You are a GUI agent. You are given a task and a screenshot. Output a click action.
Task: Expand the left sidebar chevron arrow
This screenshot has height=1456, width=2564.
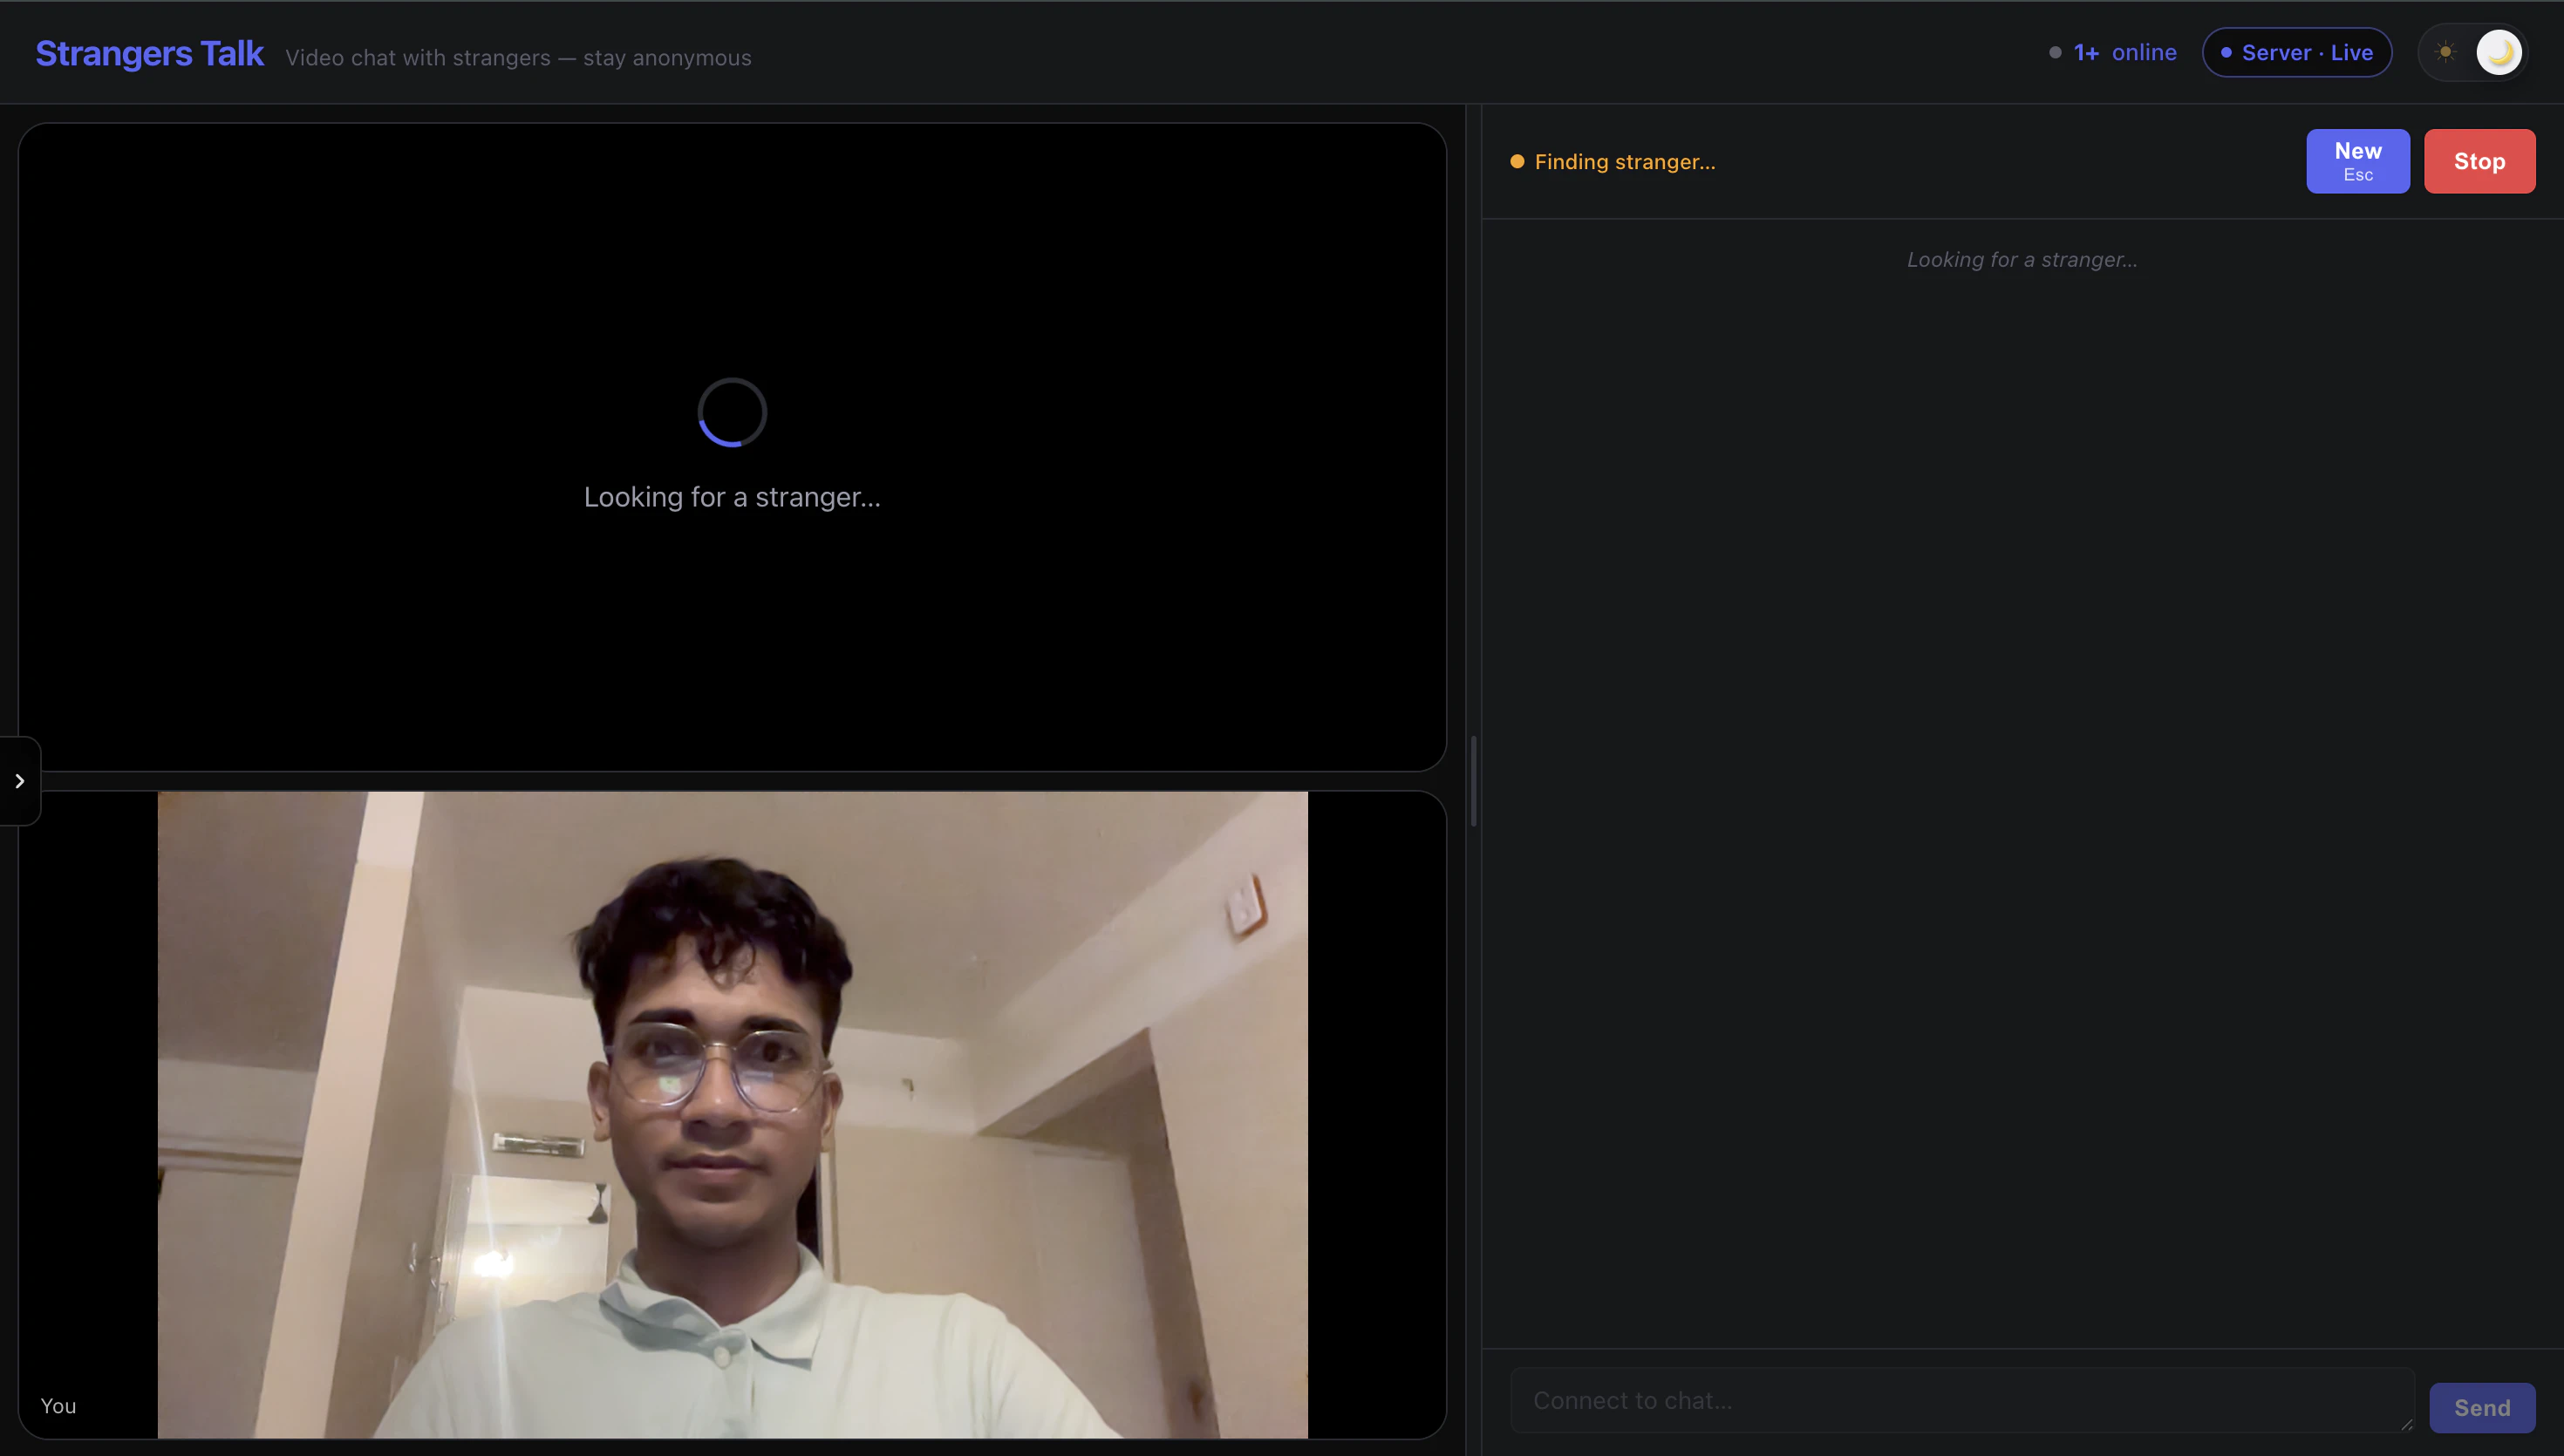coord(19,781)
